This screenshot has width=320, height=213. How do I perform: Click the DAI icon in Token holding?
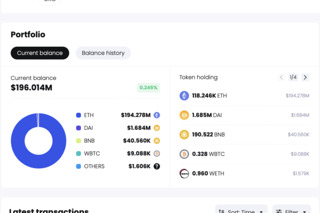[x=185, y=115]
